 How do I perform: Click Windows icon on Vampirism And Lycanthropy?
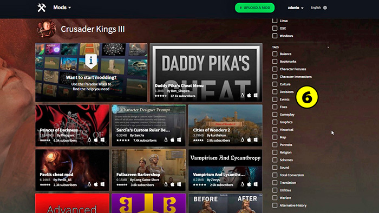point(256,184)
